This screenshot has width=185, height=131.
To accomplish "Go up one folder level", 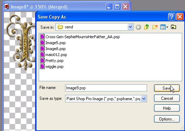I will coord(146,27).
